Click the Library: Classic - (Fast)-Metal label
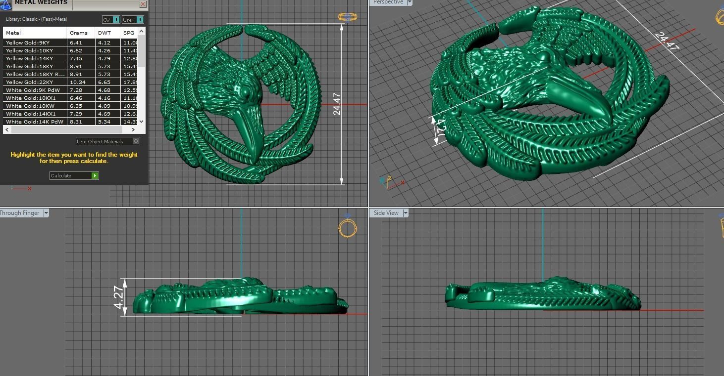Image resolution: width=724 pixels, height=376 pixels. tap(36, 19)
